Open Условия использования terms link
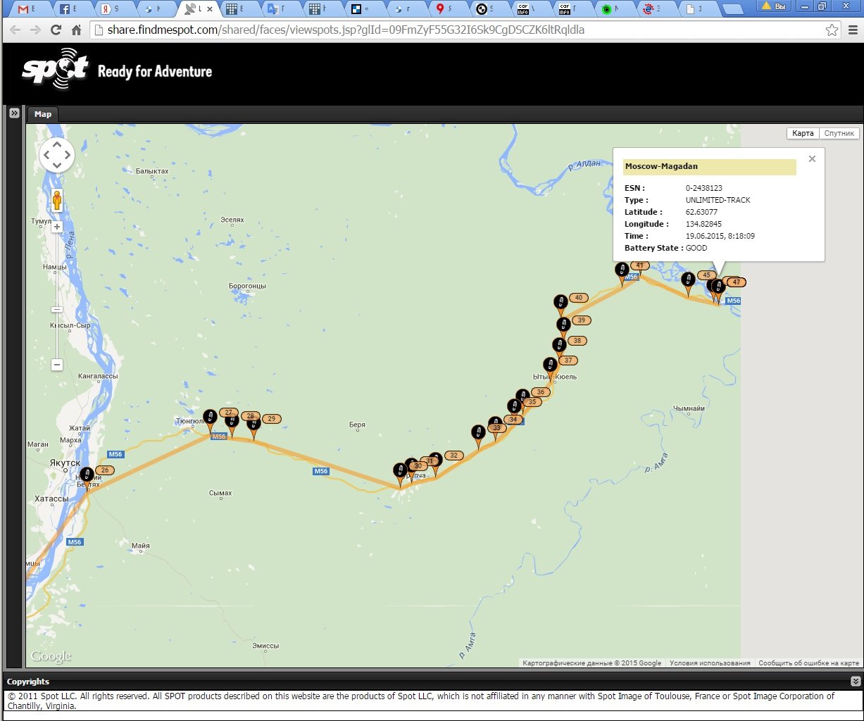This screenshot has height=721, width=864. 710,663
